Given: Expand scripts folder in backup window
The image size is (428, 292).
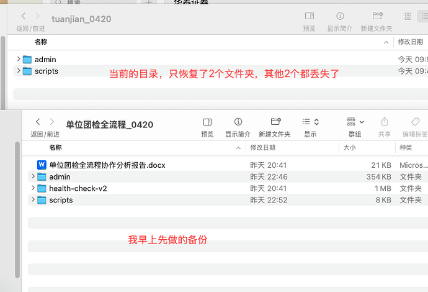Looking at the screenshot, I should [x=33, y=199].
